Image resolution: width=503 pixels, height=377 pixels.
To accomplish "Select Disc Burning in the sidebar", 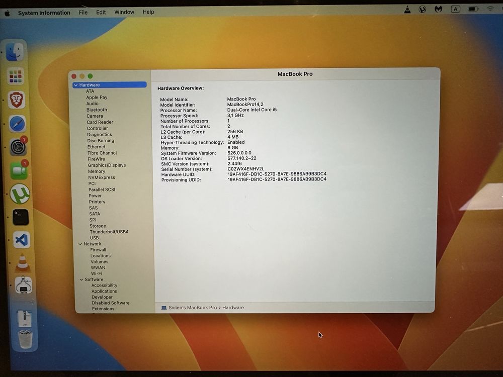I will point(101,141).
